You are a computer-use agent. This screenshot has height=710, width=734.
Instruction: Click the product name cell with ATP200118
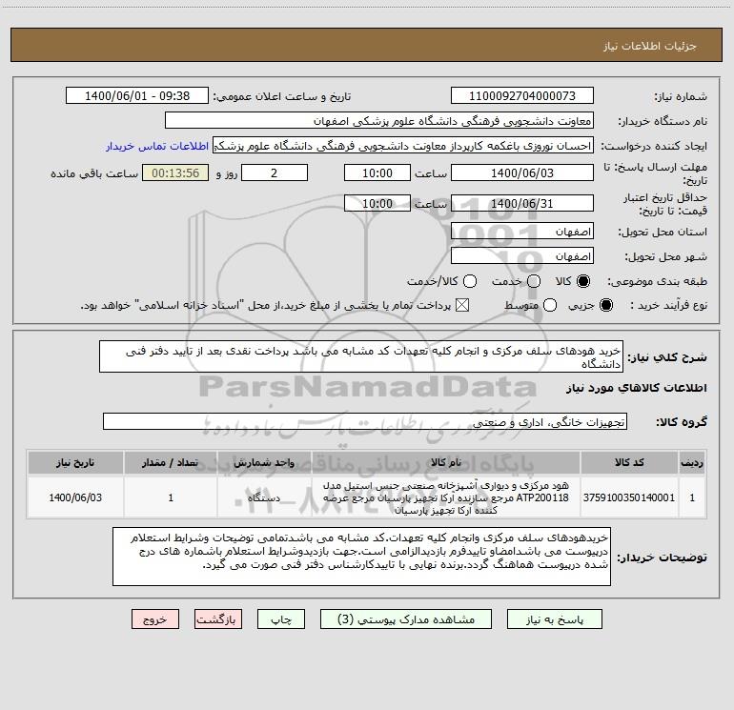coord(446,497)
